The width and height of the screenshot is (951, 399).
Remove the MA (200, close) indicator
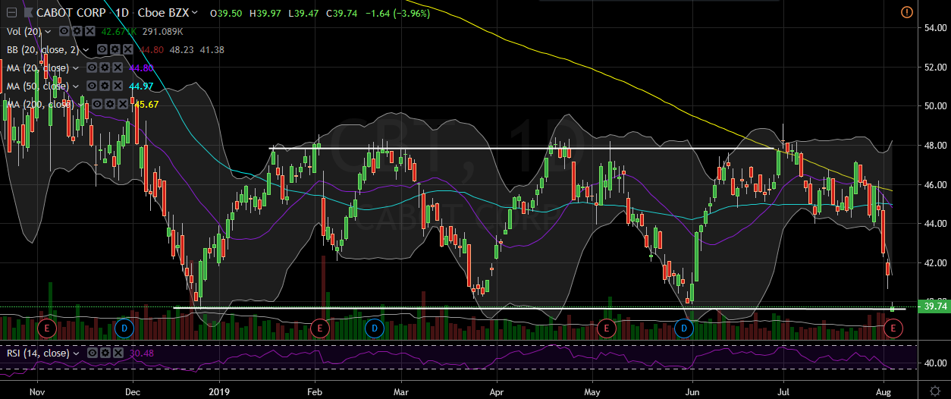(121, 104)
